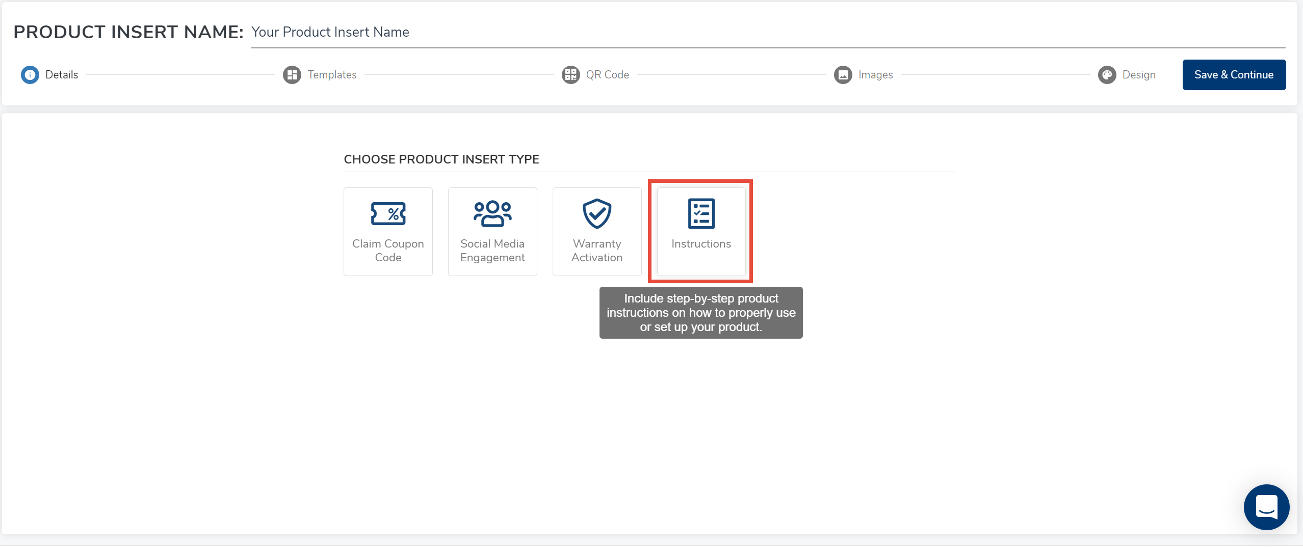Jump to the QR Code step label

point(607,75)
